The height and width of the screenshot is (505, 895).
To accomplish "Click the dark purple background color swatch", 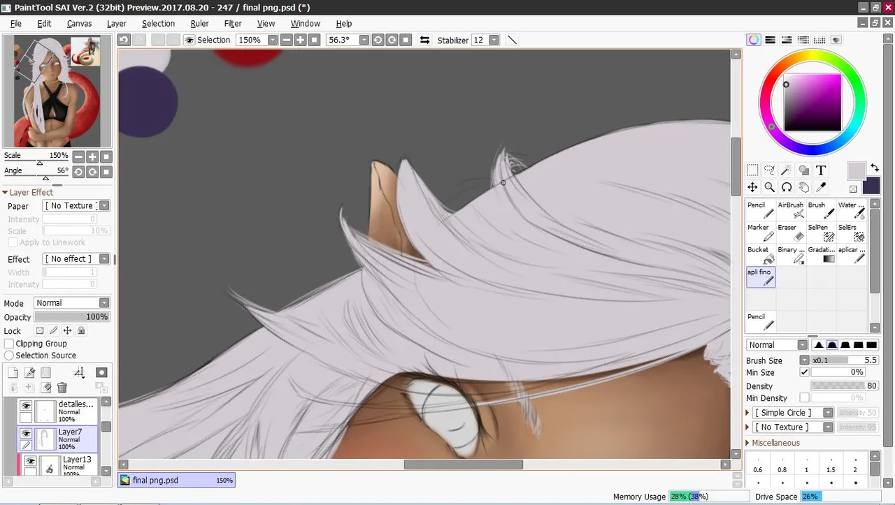I will [871, 185].
